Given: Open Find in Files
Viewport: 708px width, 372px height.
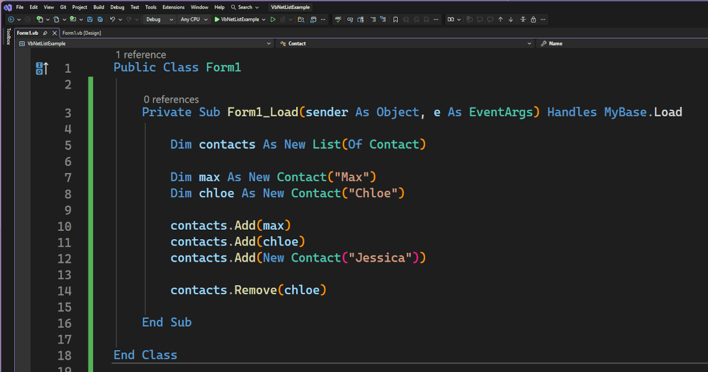Looking at the screenshot, I should pos(301,19).
